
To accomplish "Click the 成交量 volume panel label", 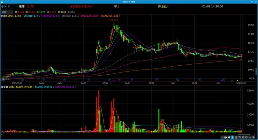I will [5, 87].
